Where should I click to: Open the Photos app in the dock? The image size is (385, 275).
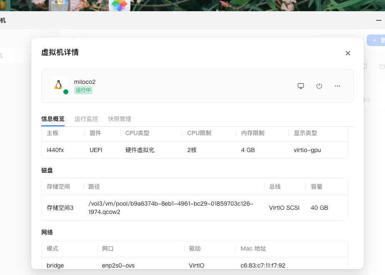(120, 5)
